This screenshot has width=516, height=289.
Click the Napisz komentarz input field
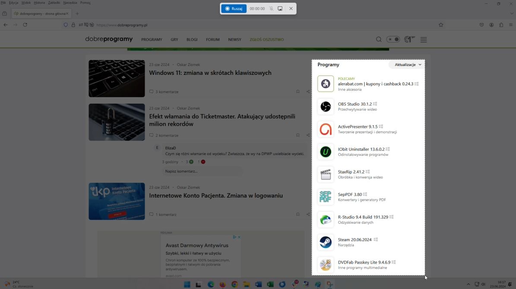pyautogui.click(x=201, y=171)
